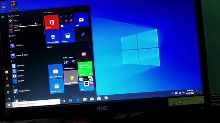Open the Microsoft Store tile
The image size is (220, 123).
pos(56,71)
